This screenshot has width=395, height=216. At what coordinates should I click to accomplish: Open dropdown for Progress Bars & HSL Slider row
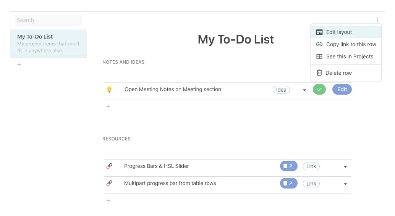(345, 167)
